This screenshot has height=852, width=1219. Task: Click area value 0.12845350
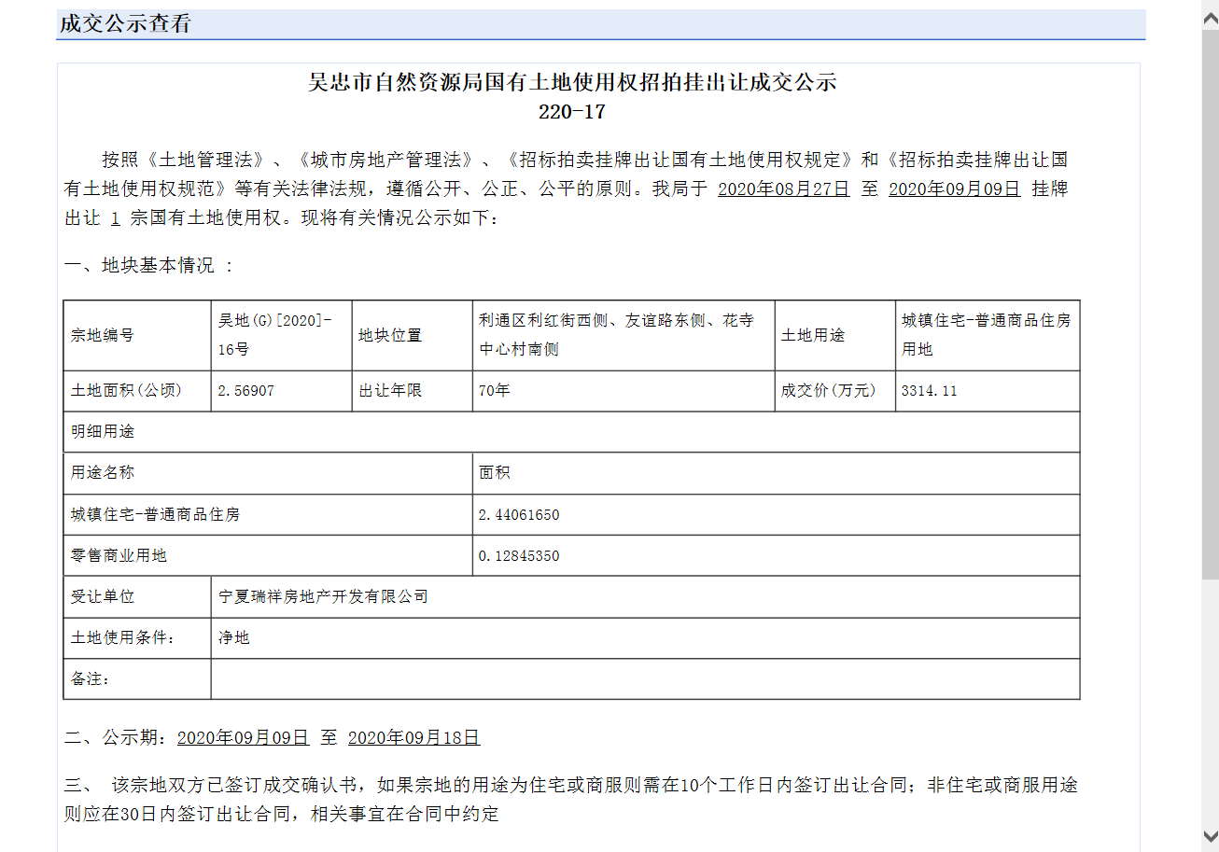coord(519,555)
